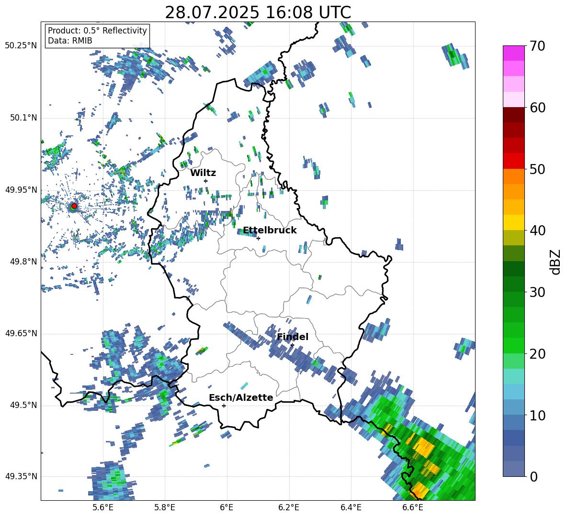The image size is (567, 517).
Task: Click the magenta top colorbar segment
Action: pyautogui.click(x=514, y=53)
